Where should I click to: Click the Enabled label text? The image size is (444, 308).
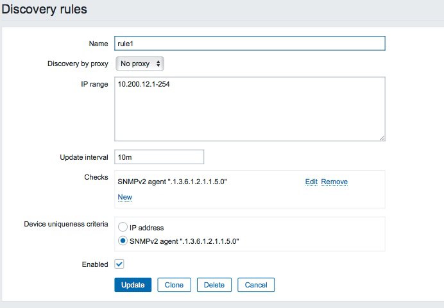point(94,264)
